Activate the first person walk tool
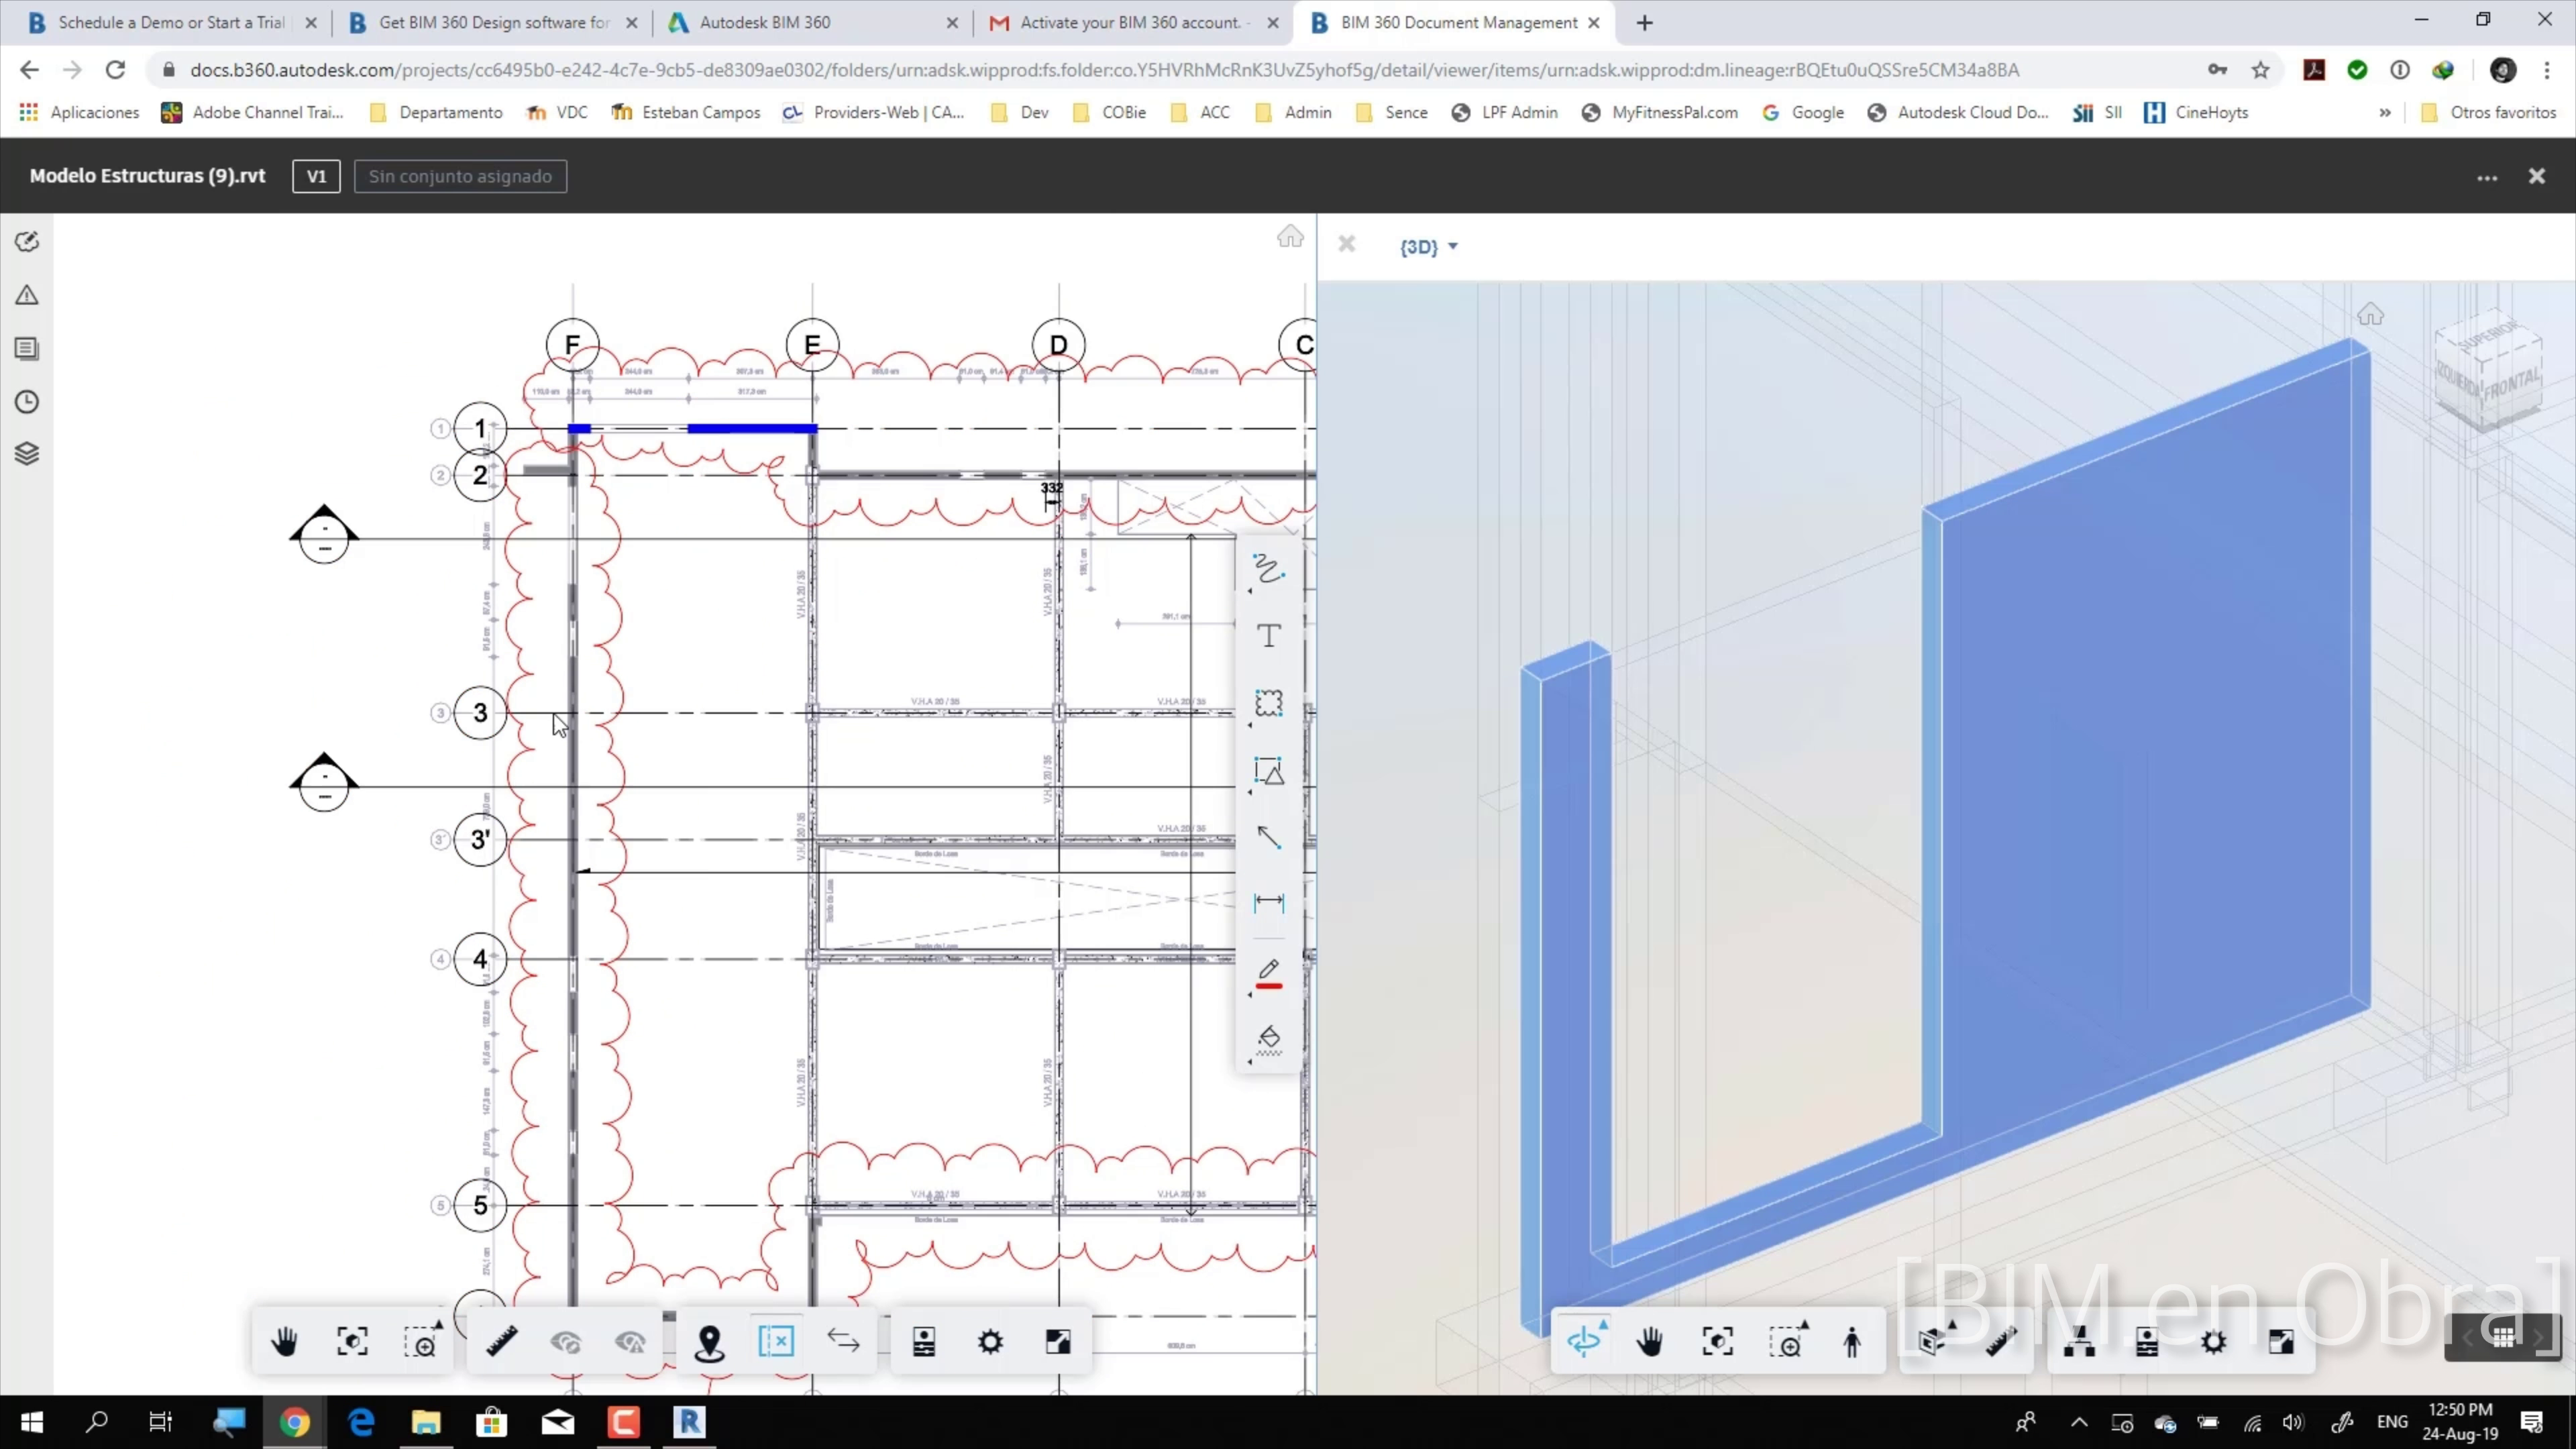 pos(1852,1342)
